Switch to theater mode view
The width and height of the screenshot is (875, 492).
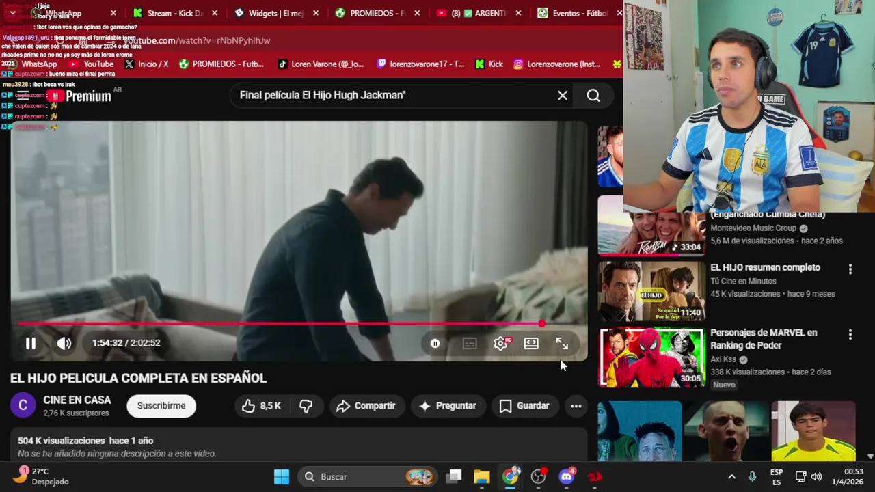click(x=531, y=344)
